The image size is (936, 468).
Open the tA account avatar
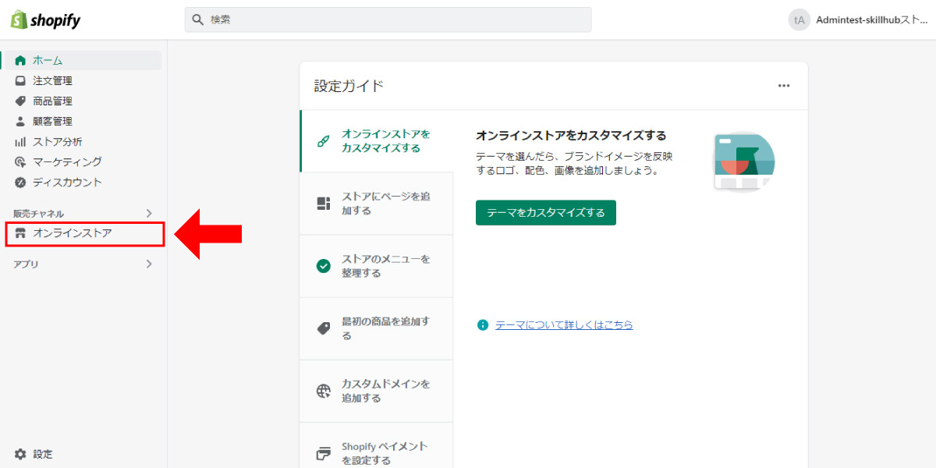(x=799, y=19)
